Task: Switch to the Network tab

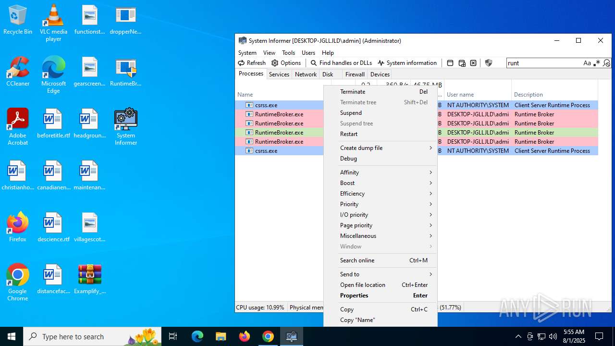Action: tap(306, 74)
